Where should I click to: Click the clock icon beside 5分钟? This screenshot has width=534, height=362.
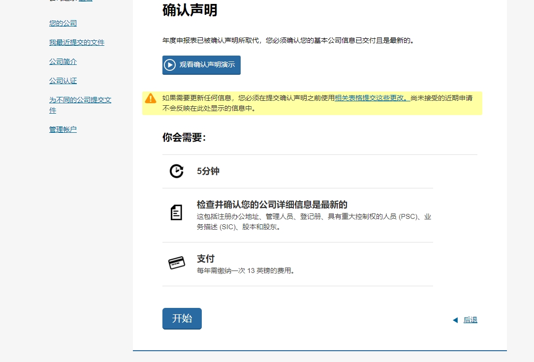coord(176,171)
